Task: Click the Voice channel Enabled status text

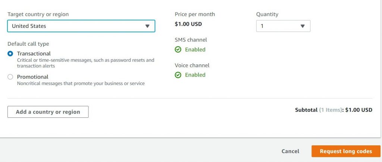Action: [195, 75]
